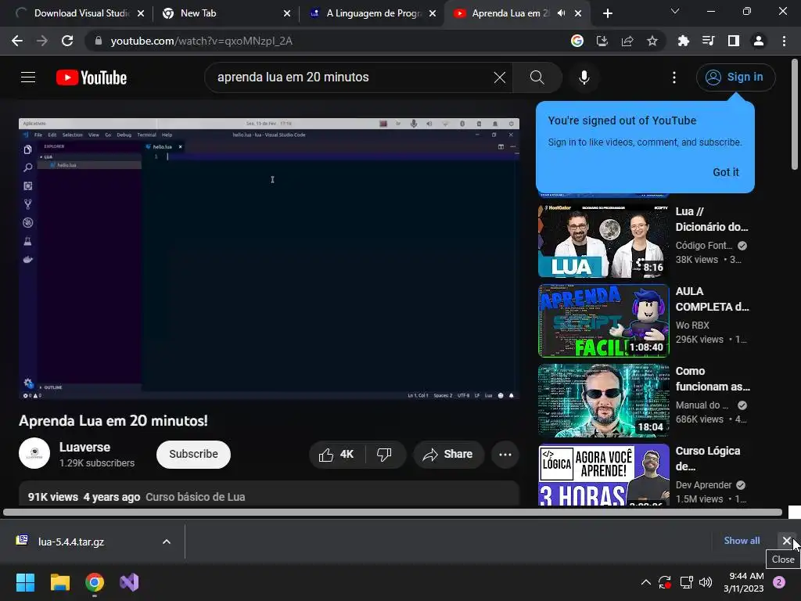The image size is (801, 601).
Task: Open the YouTube hamburger guide menu
Action: click(28, 77)
